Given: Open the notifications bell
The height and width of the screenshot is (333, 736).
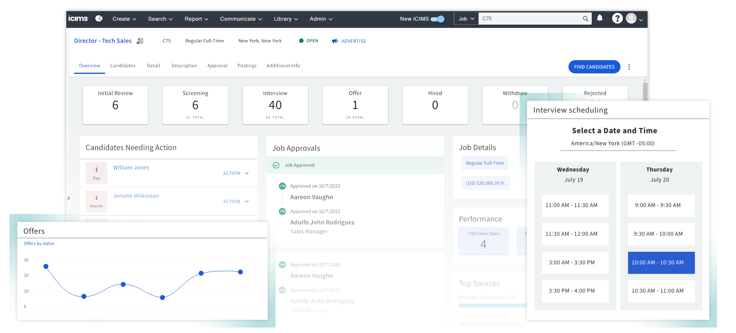Looking at the screenshot, I should [599, 18].
